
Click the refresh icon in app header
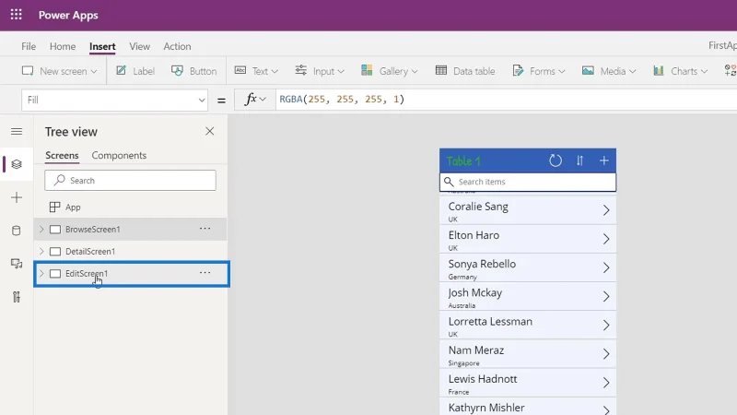[556, 160]
